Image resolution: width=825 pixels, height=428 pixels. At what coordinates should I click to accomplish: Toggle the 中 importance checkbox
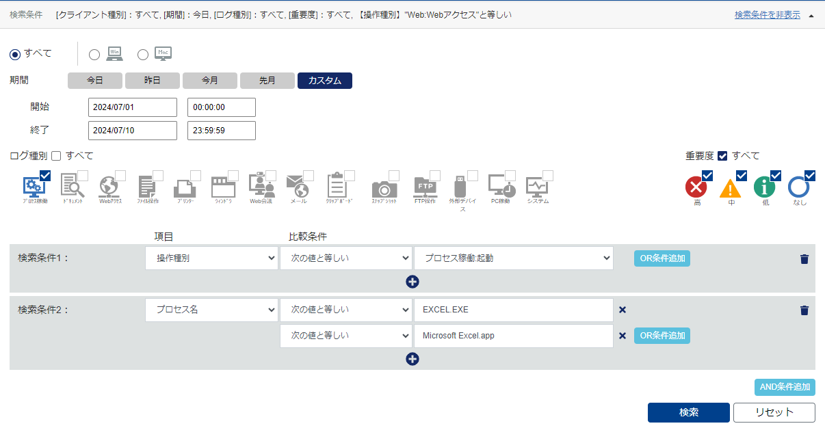click(x=741, y=176)
